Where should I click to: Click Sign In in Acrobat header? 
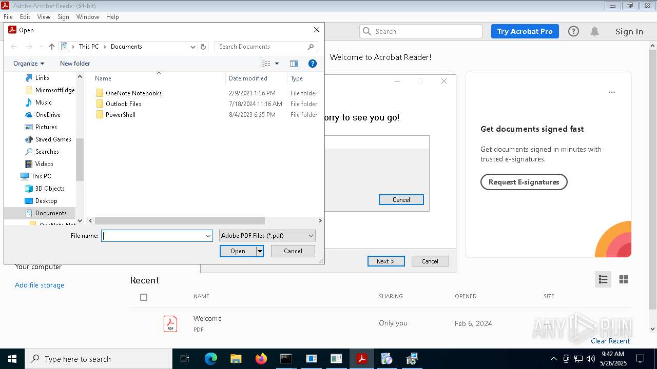click(x=629, y=31)
